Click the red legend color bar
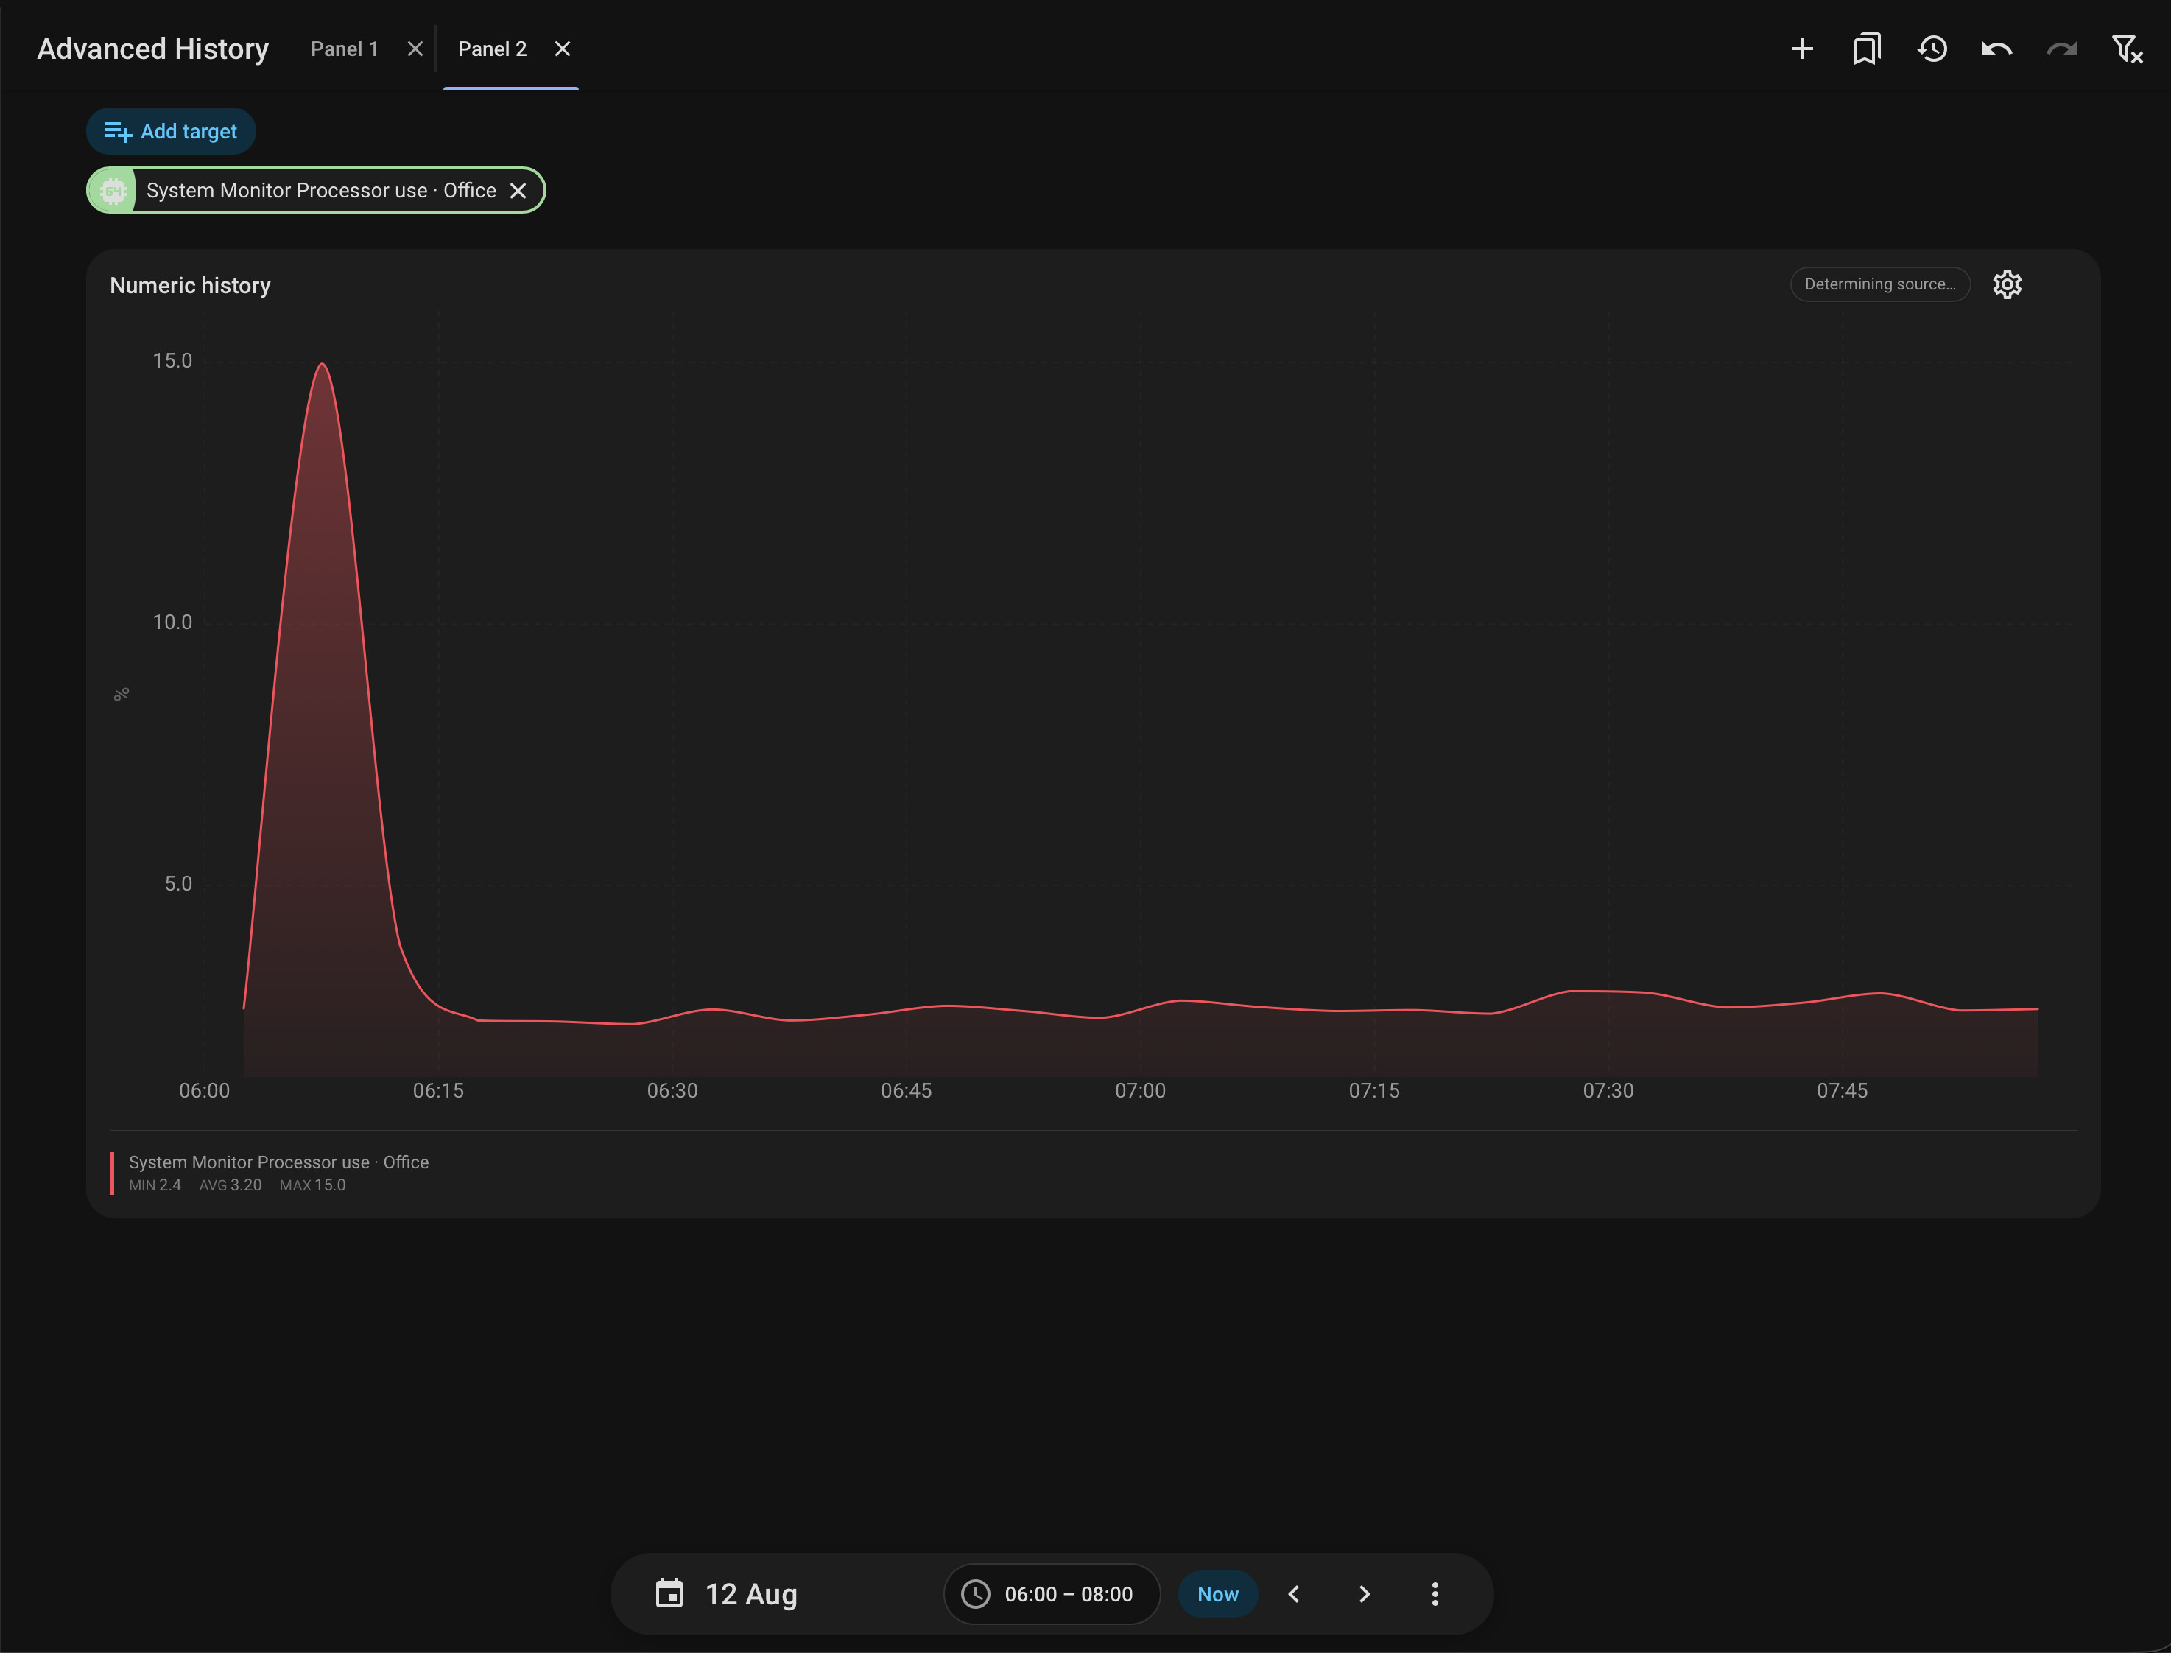Viewport: 2171px width, 1653px height. pos(112,1173)
